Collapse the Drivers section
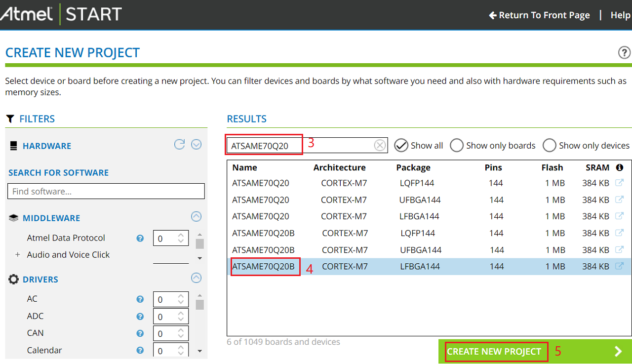 (197, 278)
